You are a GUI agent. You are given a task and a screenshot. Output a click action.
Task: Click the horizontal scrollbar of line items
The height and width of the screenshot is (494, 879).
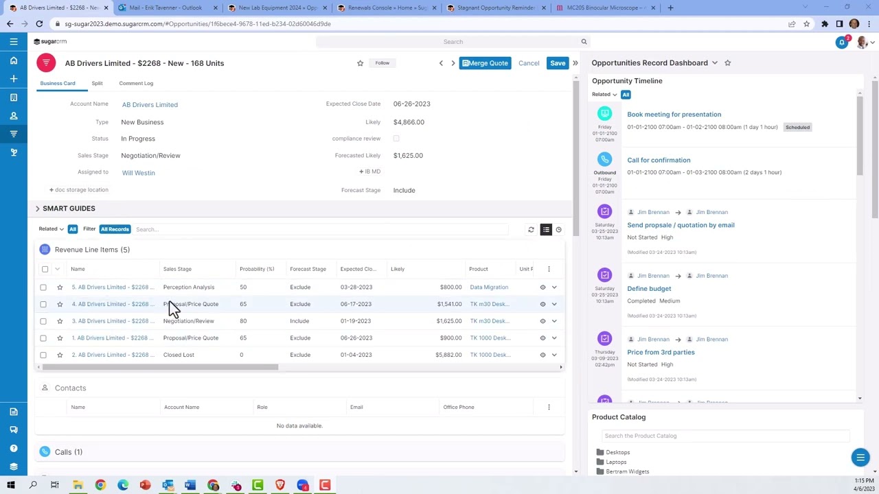(160, 368)
